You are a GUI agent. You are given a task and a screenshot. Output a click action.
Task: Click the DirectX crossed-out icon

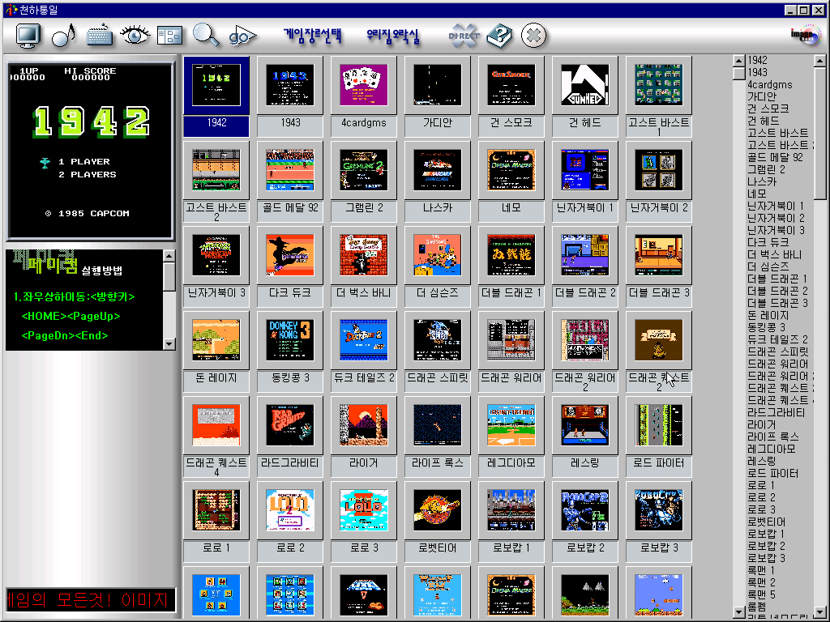(464, 36)
